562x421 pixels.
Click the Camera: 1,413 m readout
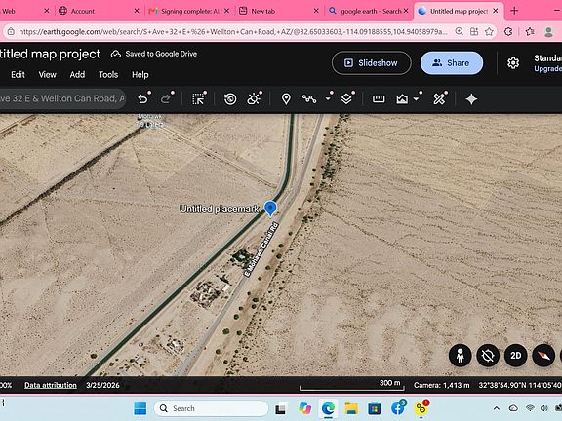tap(442, 385)
